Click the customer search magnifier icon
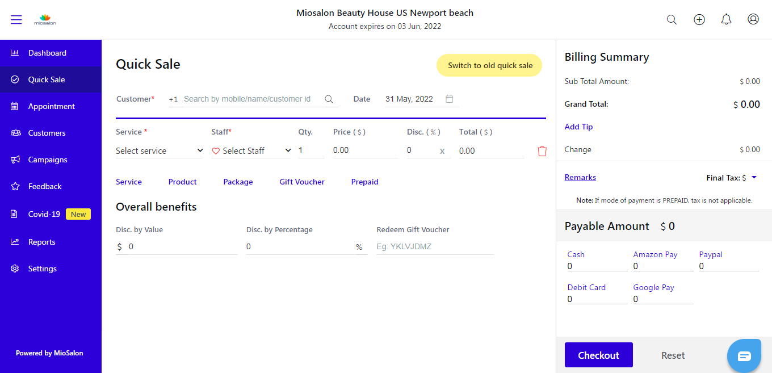This screenshot has height=373, width=772. point(329,99)
